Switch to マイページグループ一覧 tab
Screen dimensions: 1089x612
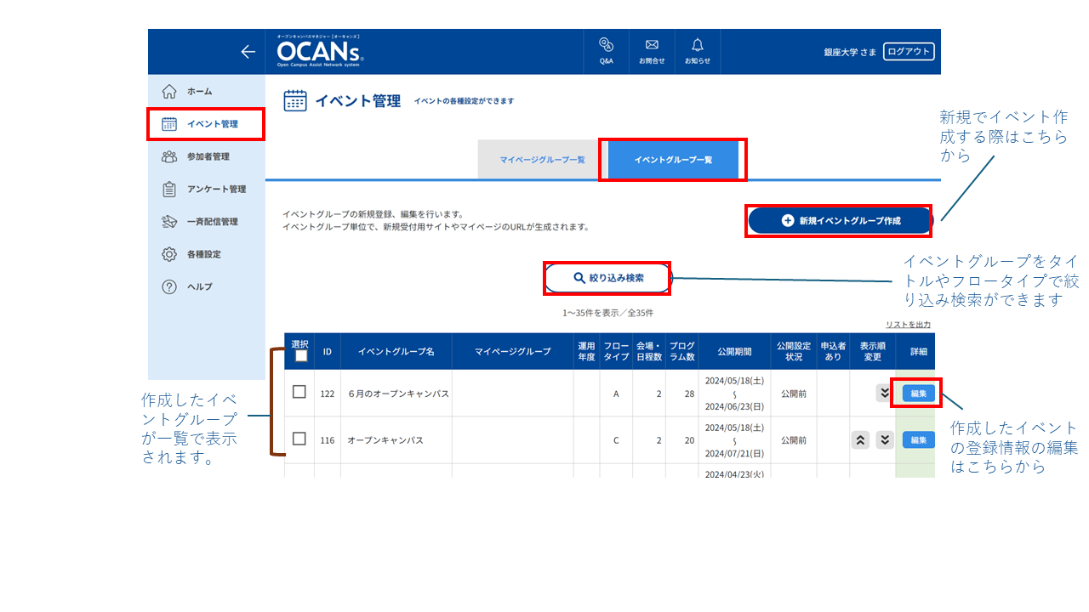pyautogui.click(x=542, y=160)
